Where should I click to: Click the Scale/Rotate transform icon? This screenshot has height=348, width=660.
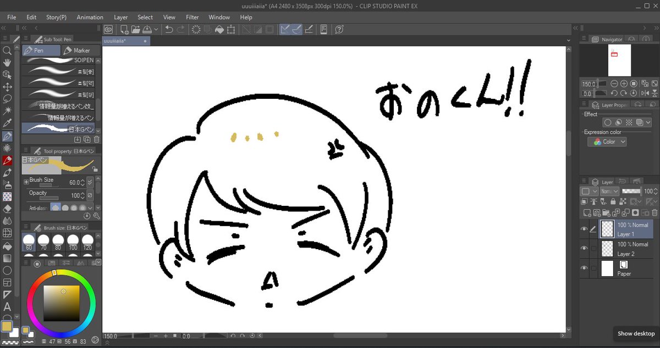[231, 29]
